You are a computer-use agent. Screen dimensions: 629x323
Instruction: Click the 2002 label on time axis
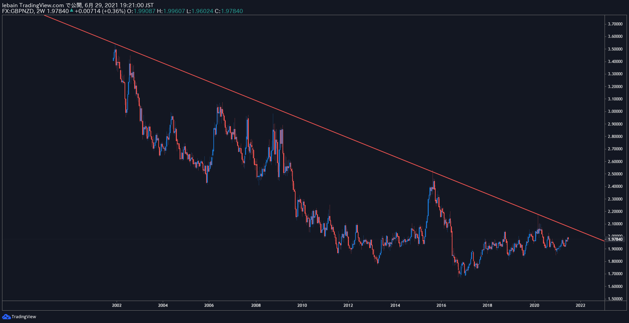pos(117,305)
